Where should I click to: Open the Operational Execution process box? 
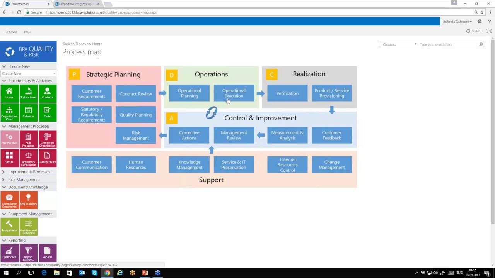[x=234, y=93]
